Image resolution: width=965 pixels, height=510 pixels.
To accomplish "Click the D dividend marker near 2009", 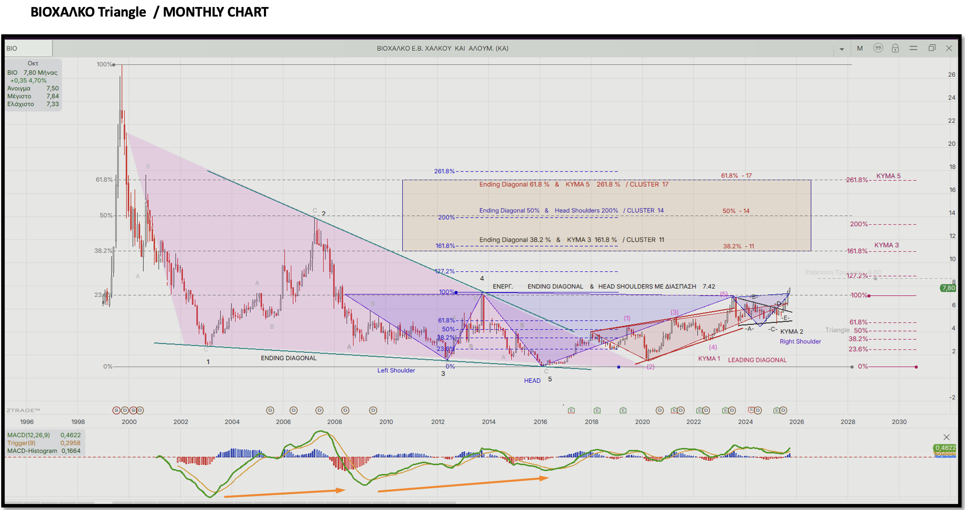I will click(373, 410).
